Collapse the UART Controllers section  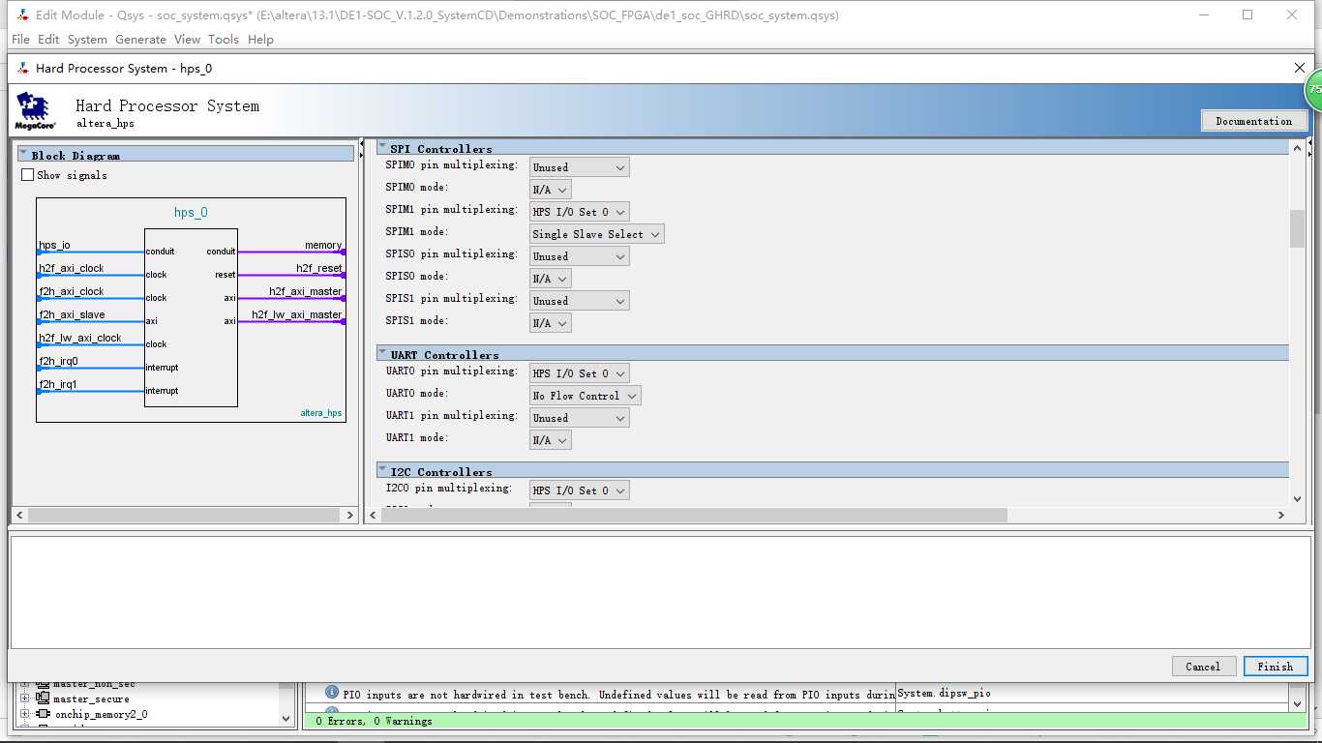[x=382, y=354]
